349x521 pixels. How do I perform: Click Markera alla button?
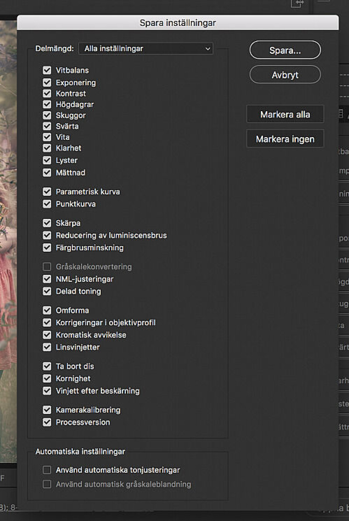point(285,114)
